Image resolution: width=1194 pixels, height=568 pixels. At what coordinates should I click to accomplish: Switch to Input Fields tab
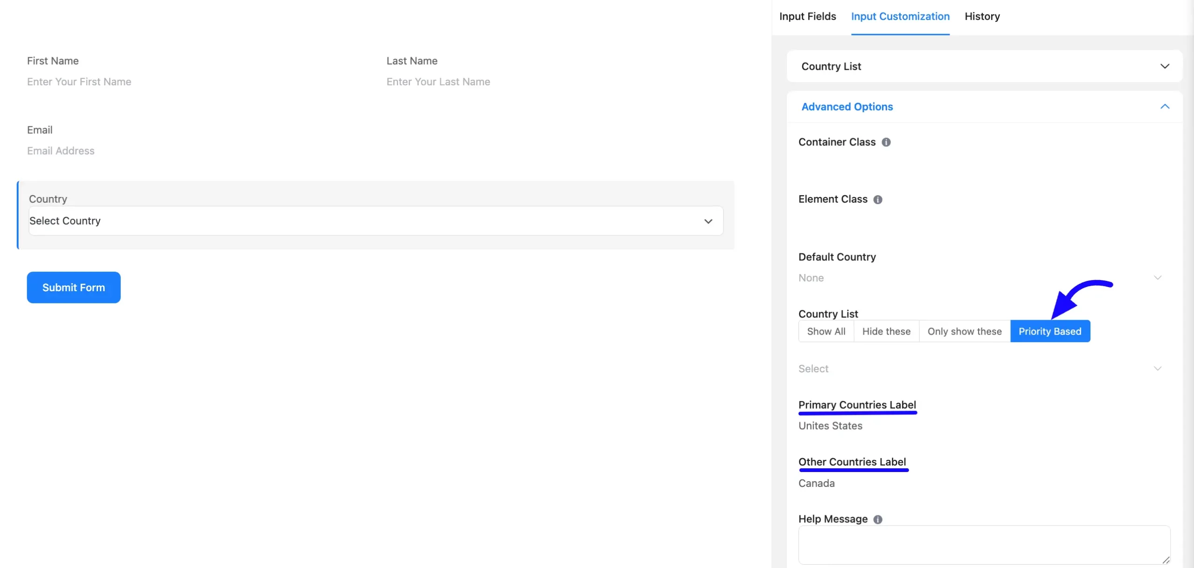[x=807, y=16]
